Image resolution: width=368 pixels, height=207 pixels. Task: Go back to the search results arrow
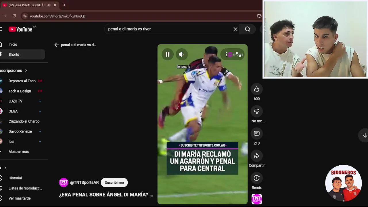pos(57,45)
